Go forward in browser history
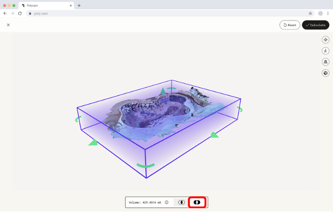 [x=12, y=13]
